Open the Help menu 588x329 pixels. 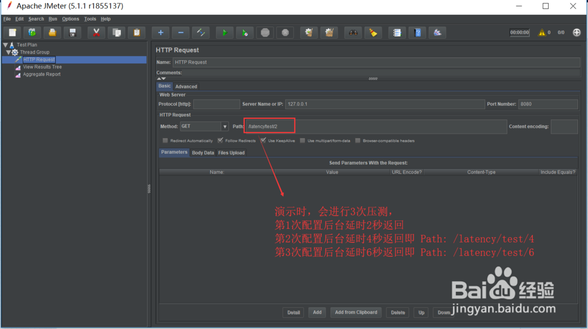tap(106, 19)
